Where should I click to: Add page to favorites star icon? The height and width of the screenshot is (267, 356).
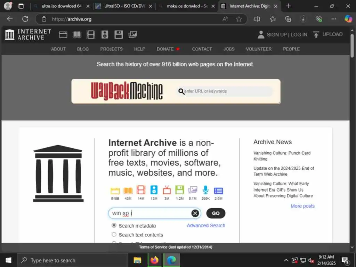[x=239, y=19]
